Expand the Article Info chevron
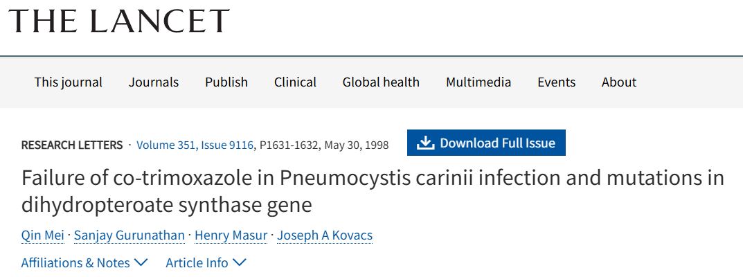Screen dimensions: 743x277 pyautogui.click(x=240, y=262)
